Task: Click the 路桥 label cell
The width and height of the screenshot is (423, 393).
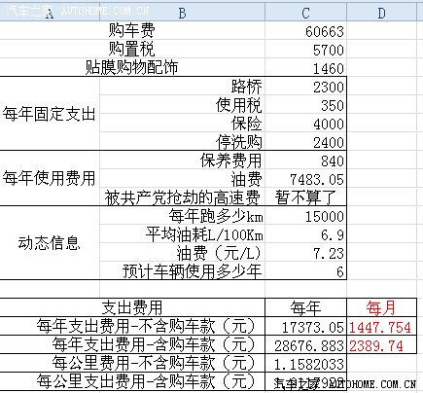Action: point(182,87)
